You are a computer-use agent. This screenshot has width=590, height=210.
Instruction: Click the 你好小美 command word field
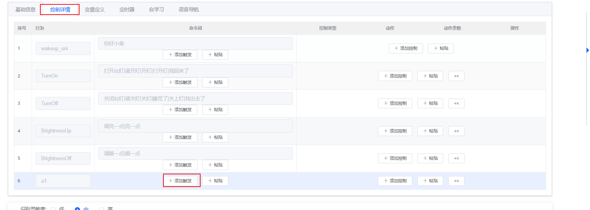click(x=195, y=44)
